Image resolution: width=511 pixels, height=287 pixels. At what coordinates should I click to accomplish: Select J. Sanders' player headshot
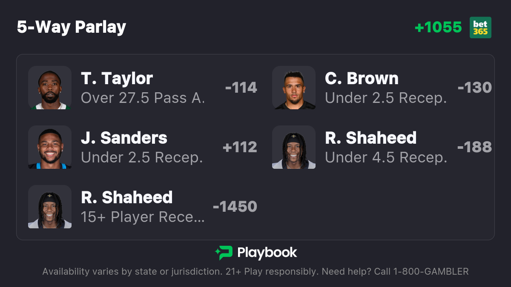(50, 147)
